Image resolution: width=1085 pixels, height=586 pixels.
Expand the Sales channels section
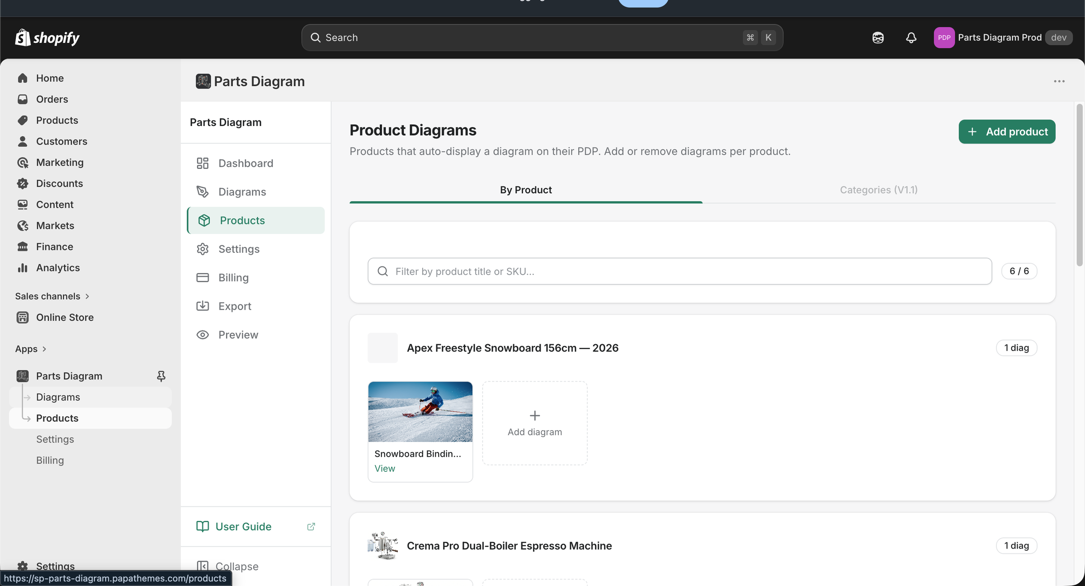[x=52, y=296]
